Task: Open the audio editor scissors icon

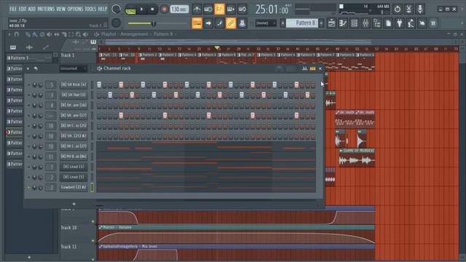Action: pos(409,9)
